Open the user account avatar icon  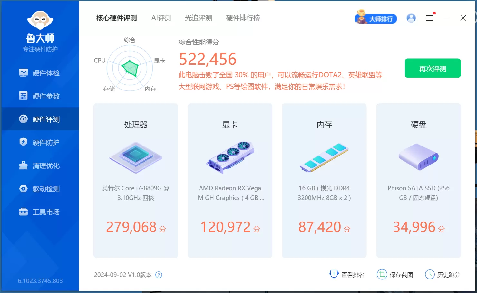(411, 18)
